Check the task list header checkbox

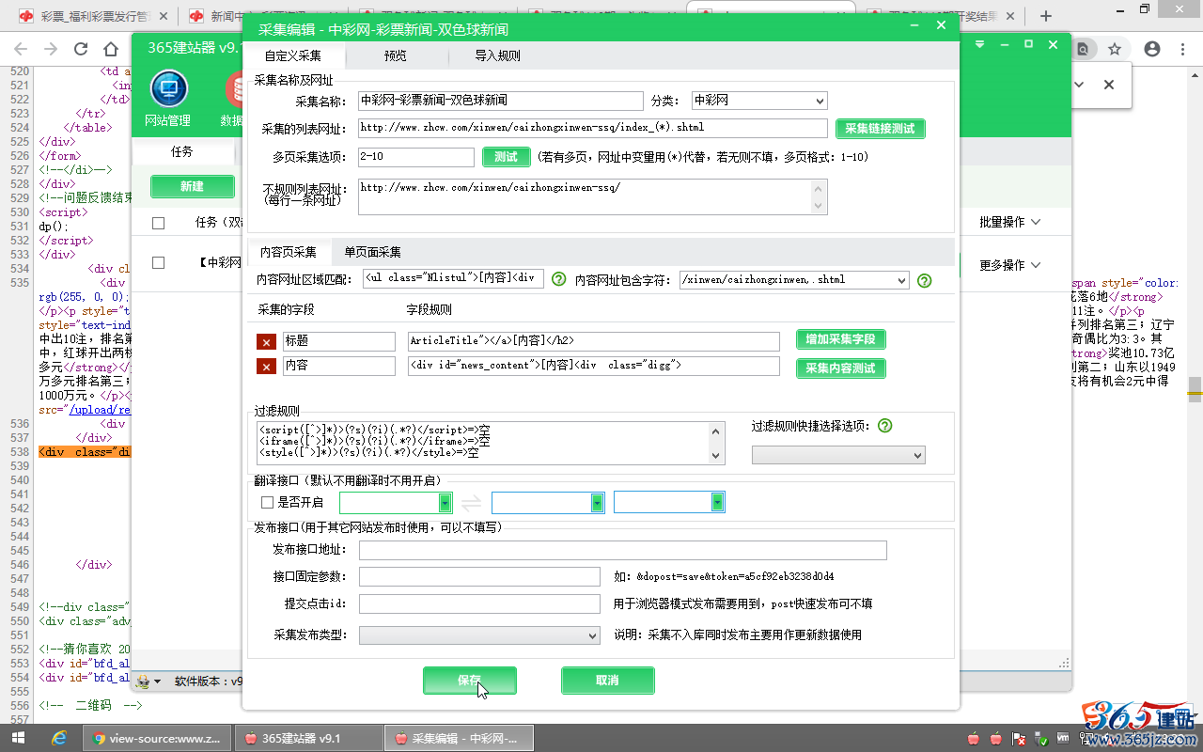coord(158,223)
